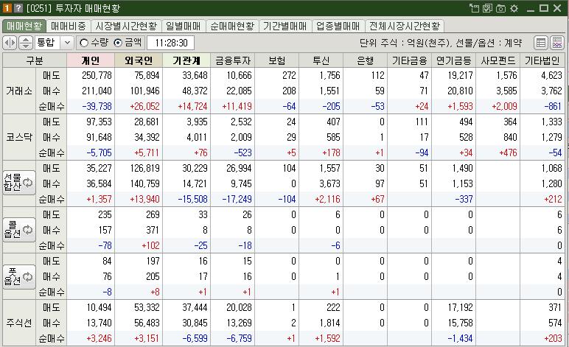Select the 순매매현황 tab
The width and height of the screenshot is (569, 347).
pos(232,26)
